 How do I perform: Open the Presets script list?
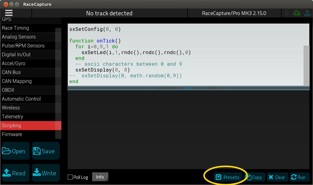(x=228, y=177)
